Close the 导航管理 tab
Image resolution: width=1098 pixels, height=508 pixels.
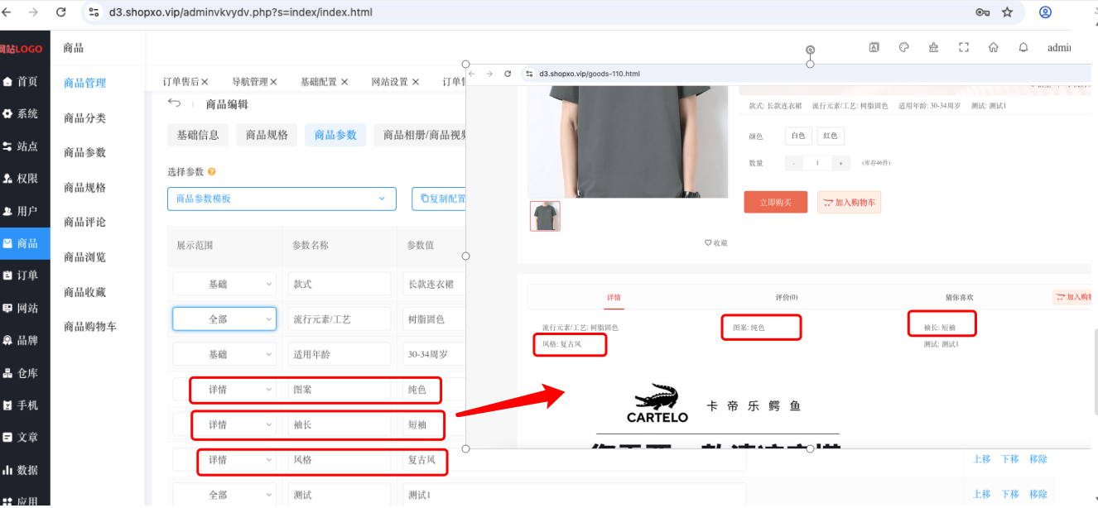click(273, 82)
